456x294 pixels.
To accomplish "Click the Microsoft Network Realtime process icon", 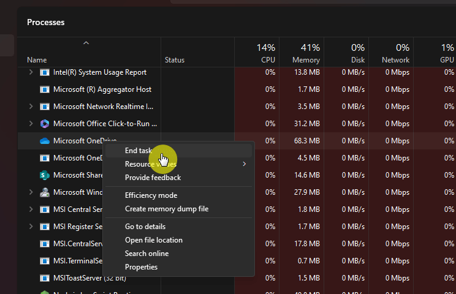I will click(45, 107).
